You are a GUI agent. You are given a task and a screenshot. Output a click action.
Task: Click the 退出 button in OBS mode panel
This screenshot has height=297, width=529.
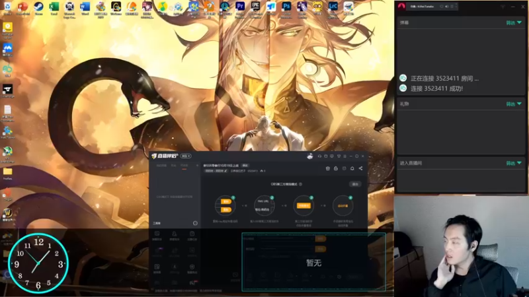(x=355, y=184)
